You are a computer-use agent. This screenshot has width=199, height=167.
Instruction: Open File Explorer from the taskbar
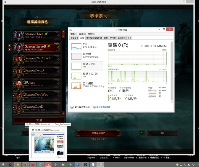point(63,165)
